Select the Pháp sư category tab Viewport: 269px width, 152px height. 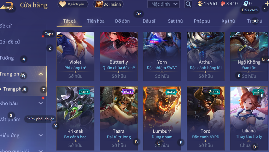(x=202, y=21)
